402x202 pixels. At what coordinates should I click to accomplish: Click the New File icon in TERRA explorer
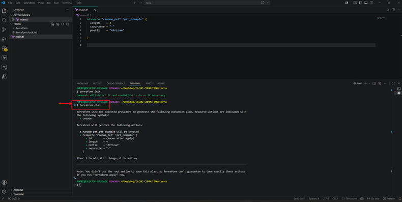coord(52,24)
